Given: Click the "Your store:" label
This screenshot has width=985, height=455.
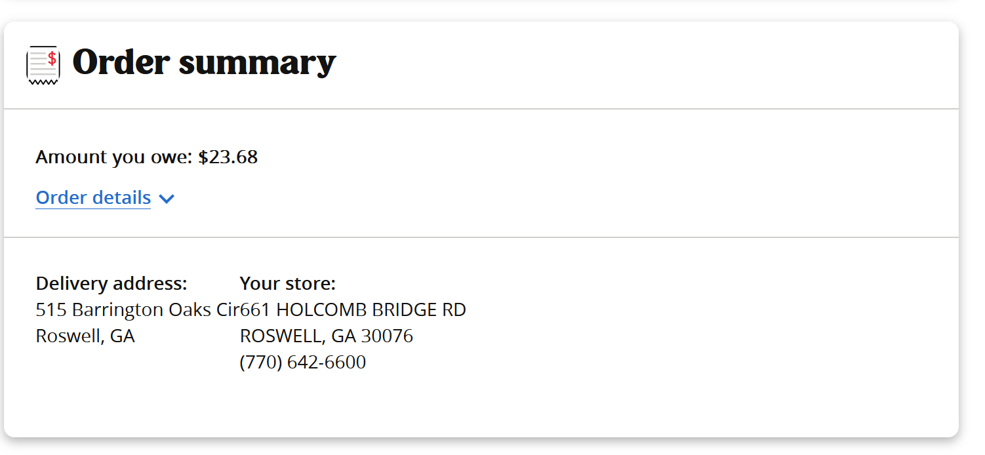Looking at the screenshot, I should point(287,283).
